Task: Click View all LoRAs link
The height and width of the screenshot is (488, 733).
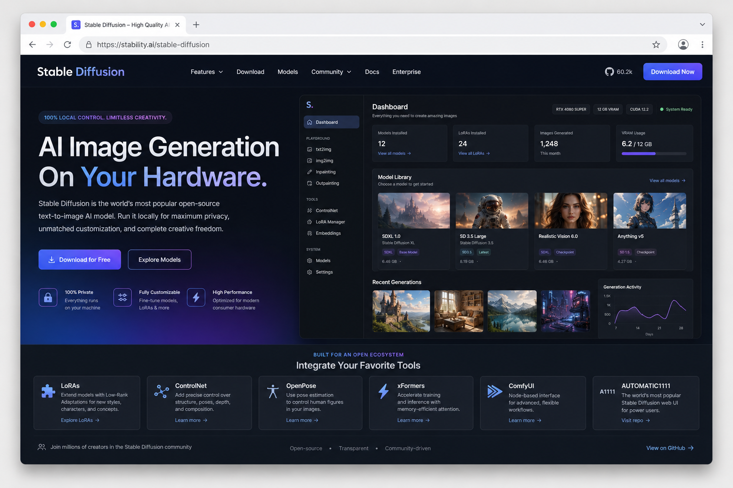Action: [474, 153]
